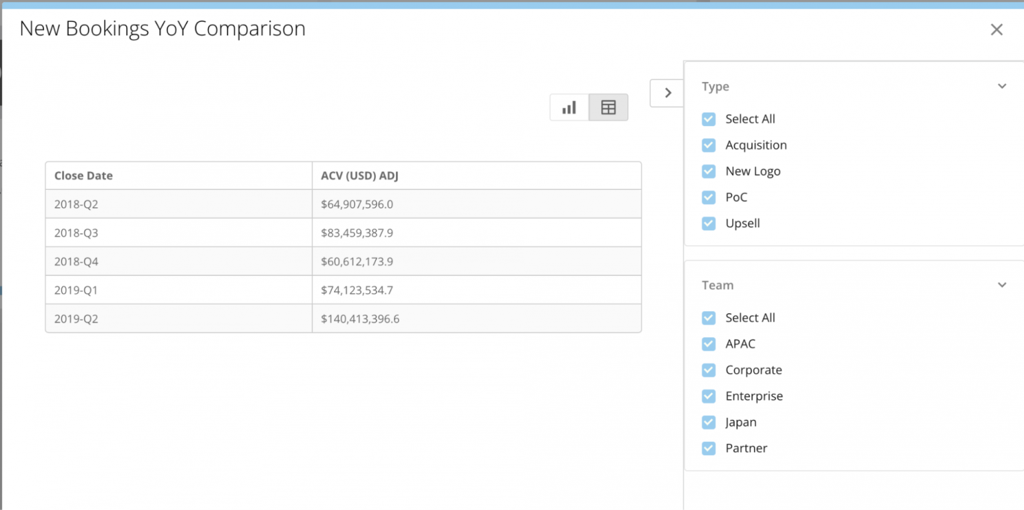Toggle the New Logo checkbox
Image resolution: width=1024 pixels, height=510 pixels.
tap(708, 171)
